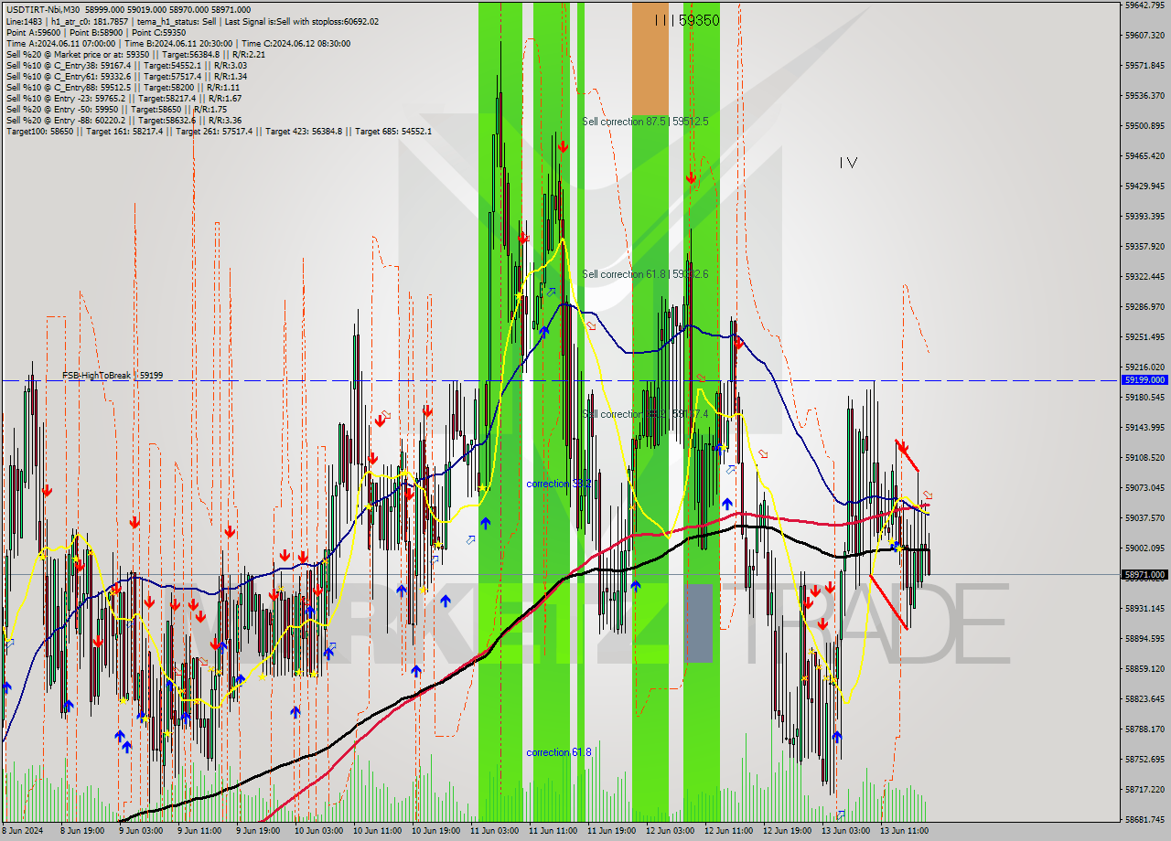Click the 59607.320 price axis label
Screen dimensions: 1171x841
pos(1145,35)
